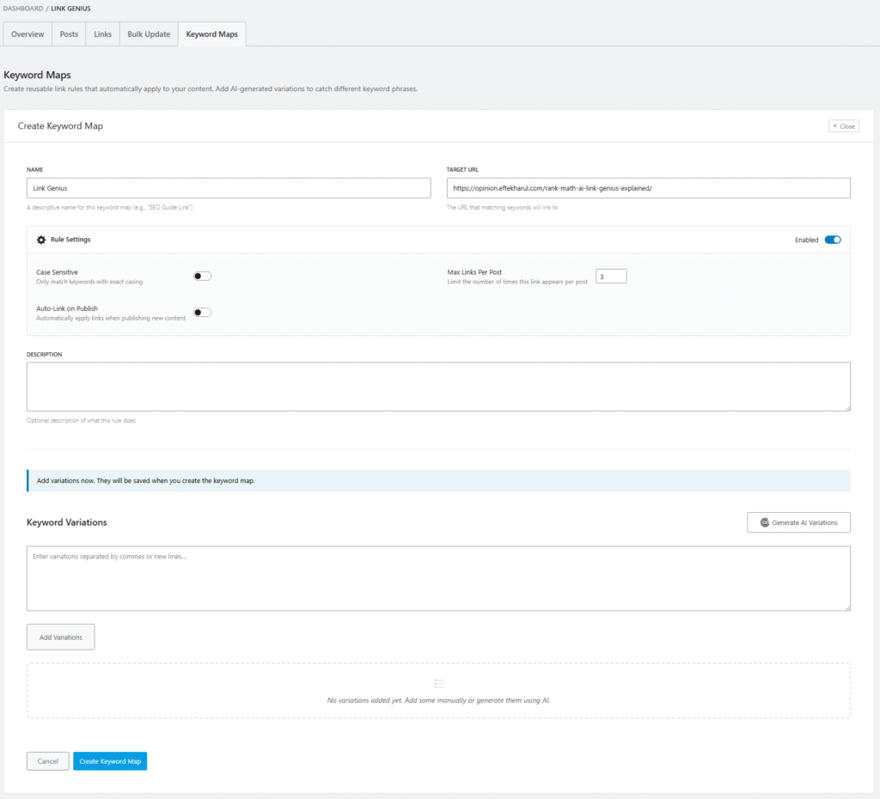This screenshot has height=799, width=880.
Task: Click the 'Keyword Maps' page heading
Action: 37,75
